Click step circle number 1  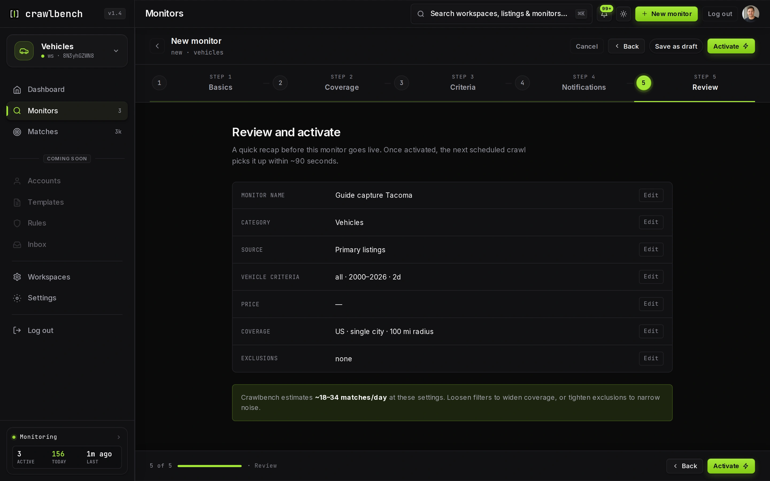click(159, 83)
